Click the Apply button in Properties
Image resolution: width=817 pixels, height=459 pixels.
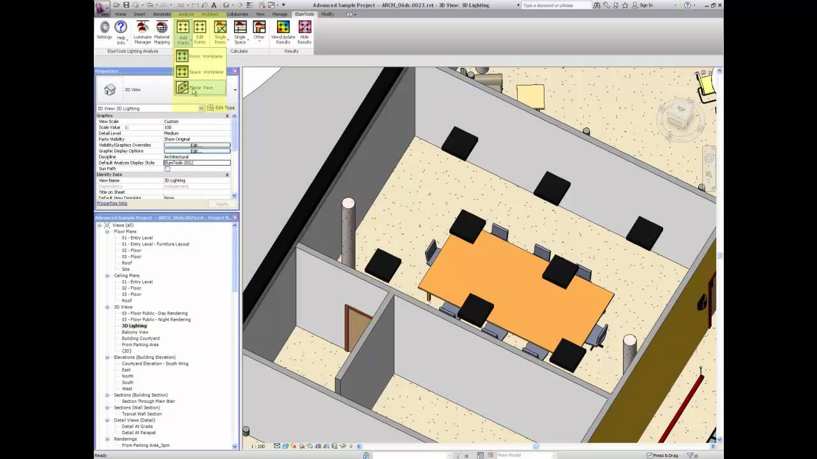[x=221, y=204]
